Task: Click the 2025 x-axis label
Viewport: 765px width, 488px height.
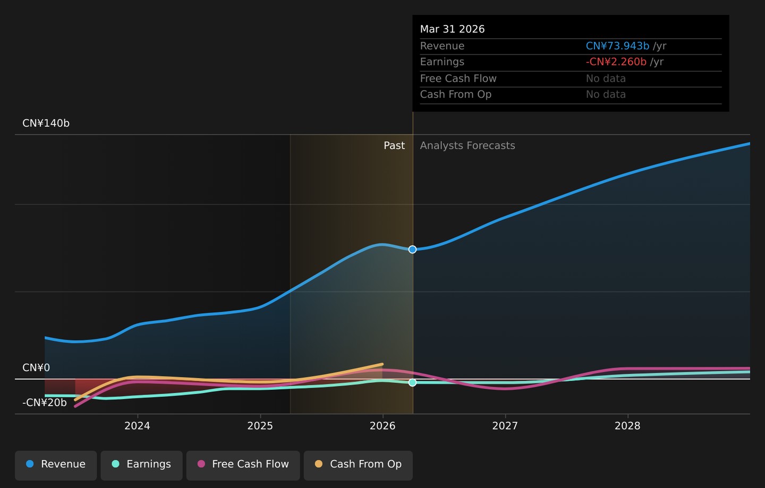Action: [x=260, y=426]
